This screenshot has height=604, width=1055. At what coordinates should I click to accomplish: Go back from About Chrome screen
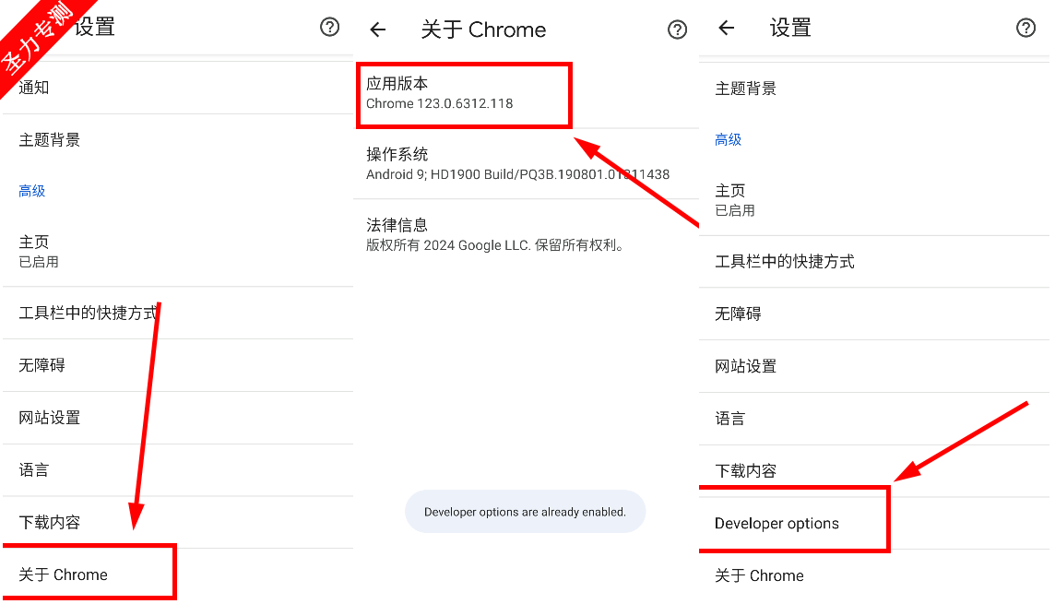click(x=378, y=30)
